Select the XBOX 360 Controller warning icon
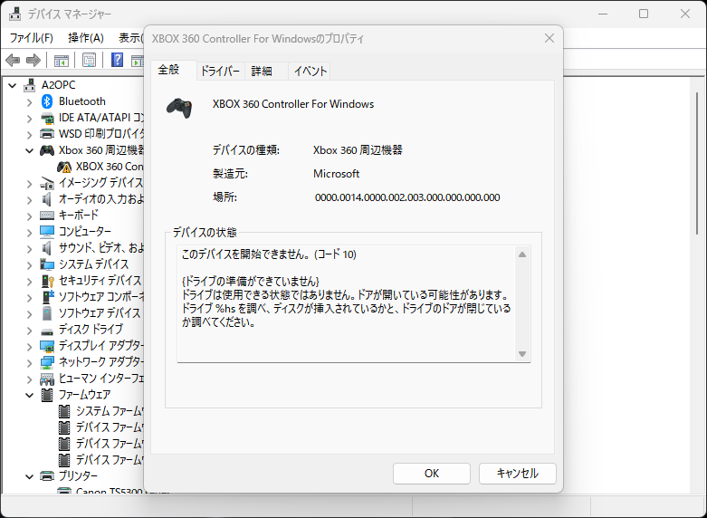707x518 pixels. tap(64, 167)
